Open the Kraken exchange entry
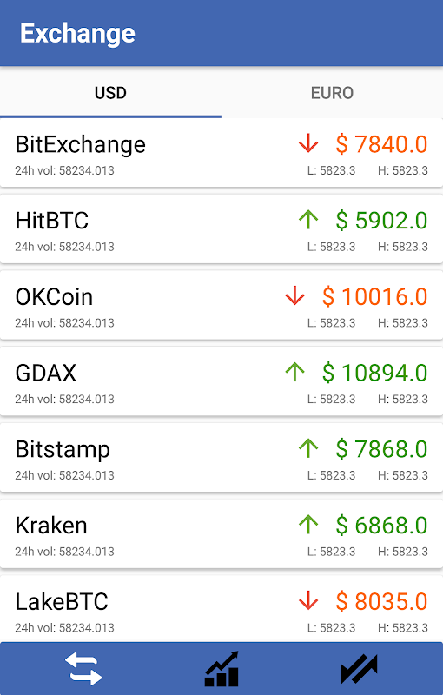The height and width of the screenshot is (695, 443). pos(221,534)
